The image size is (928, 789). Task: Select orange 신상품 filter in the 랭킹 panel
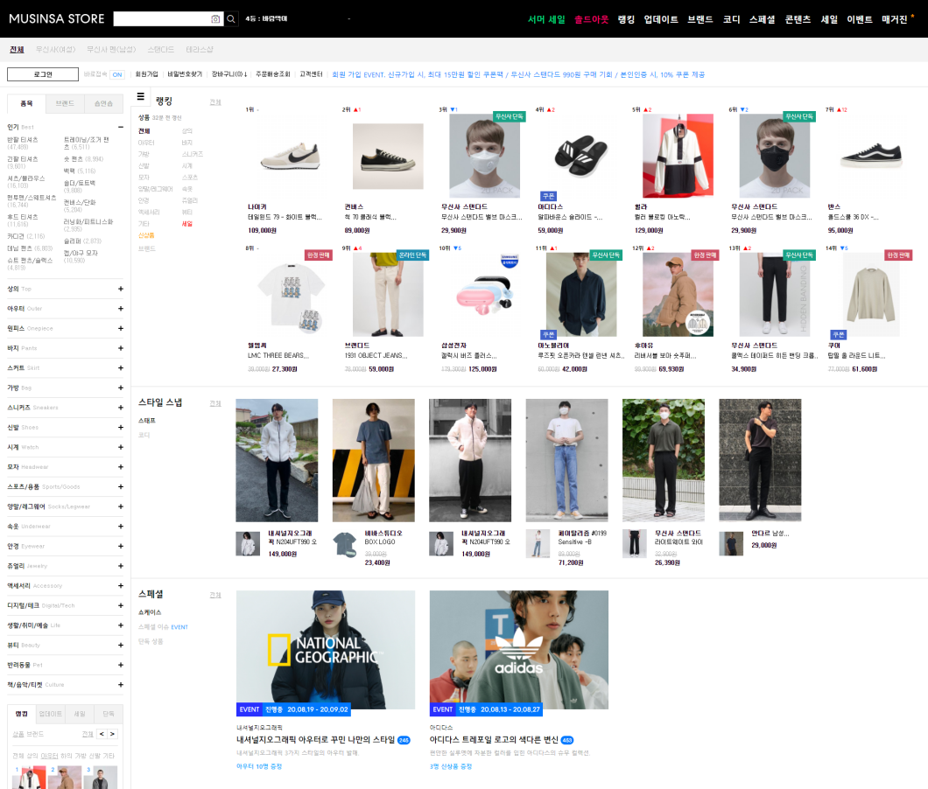tap(146, 235)
